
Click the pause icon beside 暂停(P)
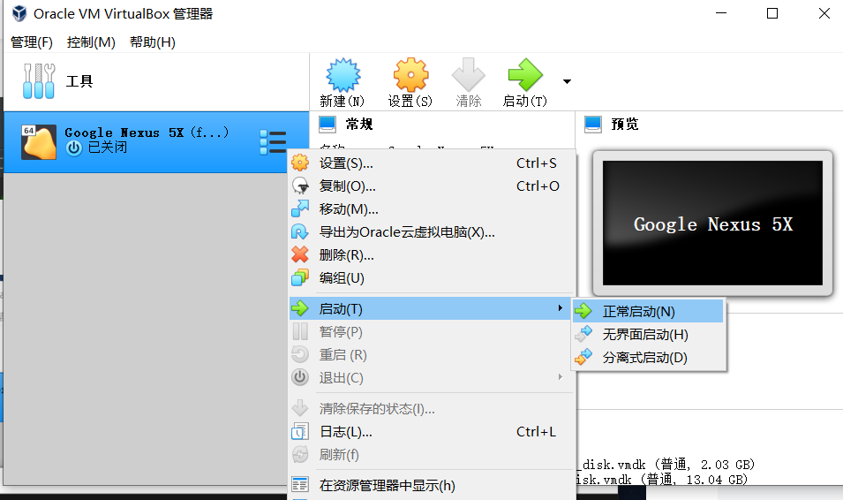pyautogui.click(x=300, y=331)
